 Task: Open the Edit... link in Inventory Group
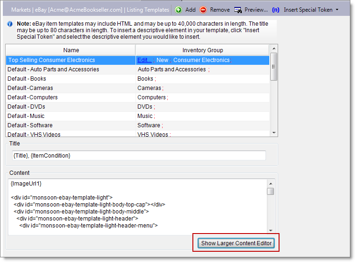[144, 60]
